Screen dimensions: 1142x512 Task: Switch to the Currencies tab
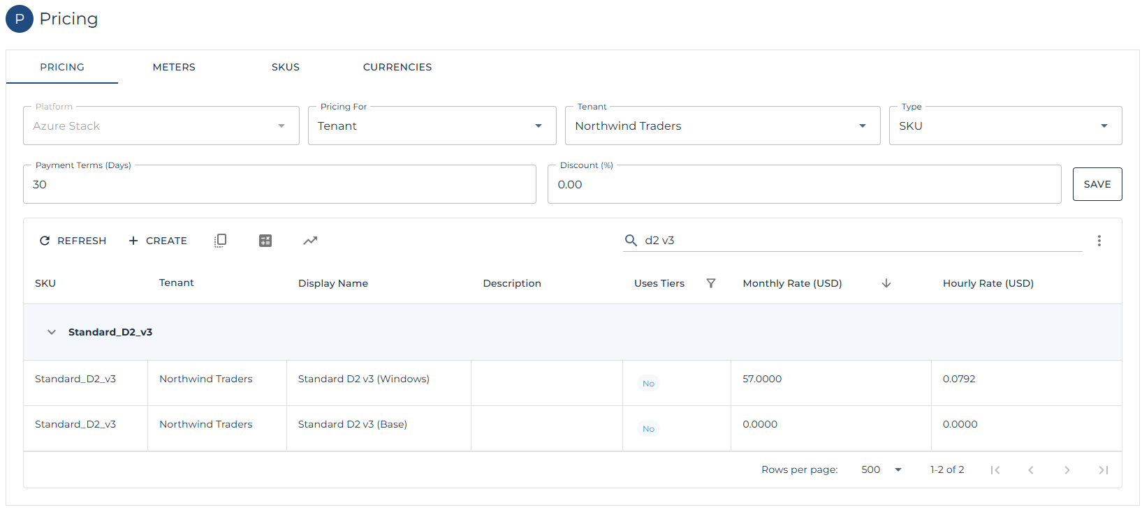coord(397,67)
